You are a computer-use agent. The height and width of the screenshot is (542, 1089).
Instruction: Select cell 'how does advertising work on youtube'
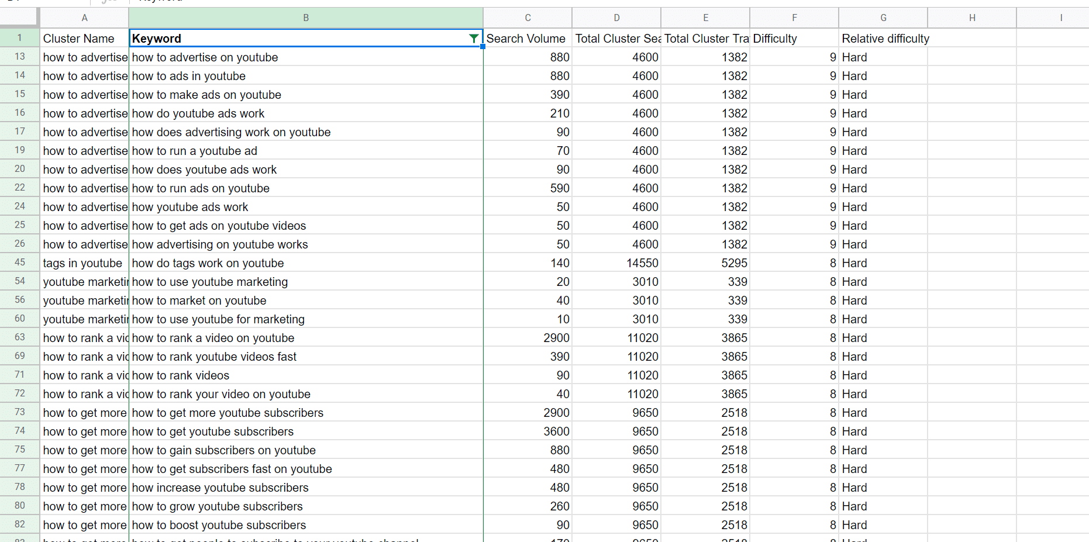[306, 132]
